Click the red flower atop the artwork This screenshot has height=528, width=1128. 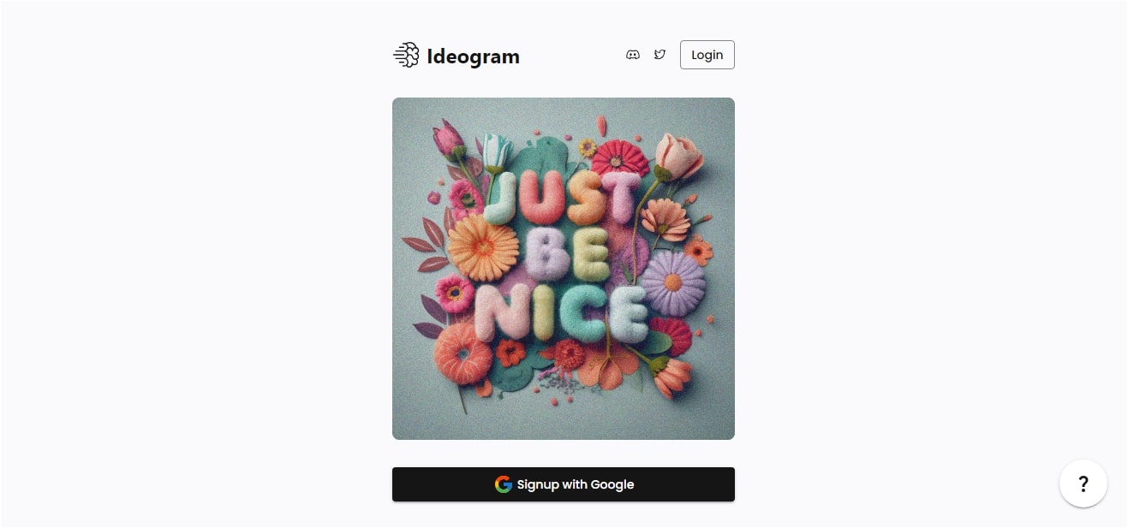click(x=620, y=158)
